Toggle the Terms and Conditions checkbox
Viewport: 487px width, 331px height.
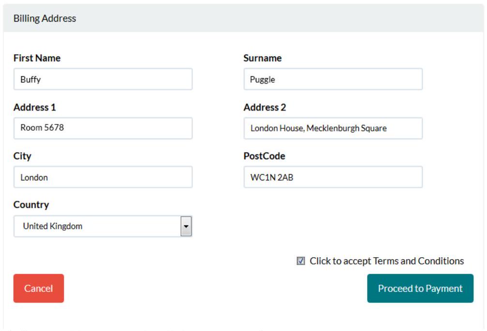pos(301,261)
